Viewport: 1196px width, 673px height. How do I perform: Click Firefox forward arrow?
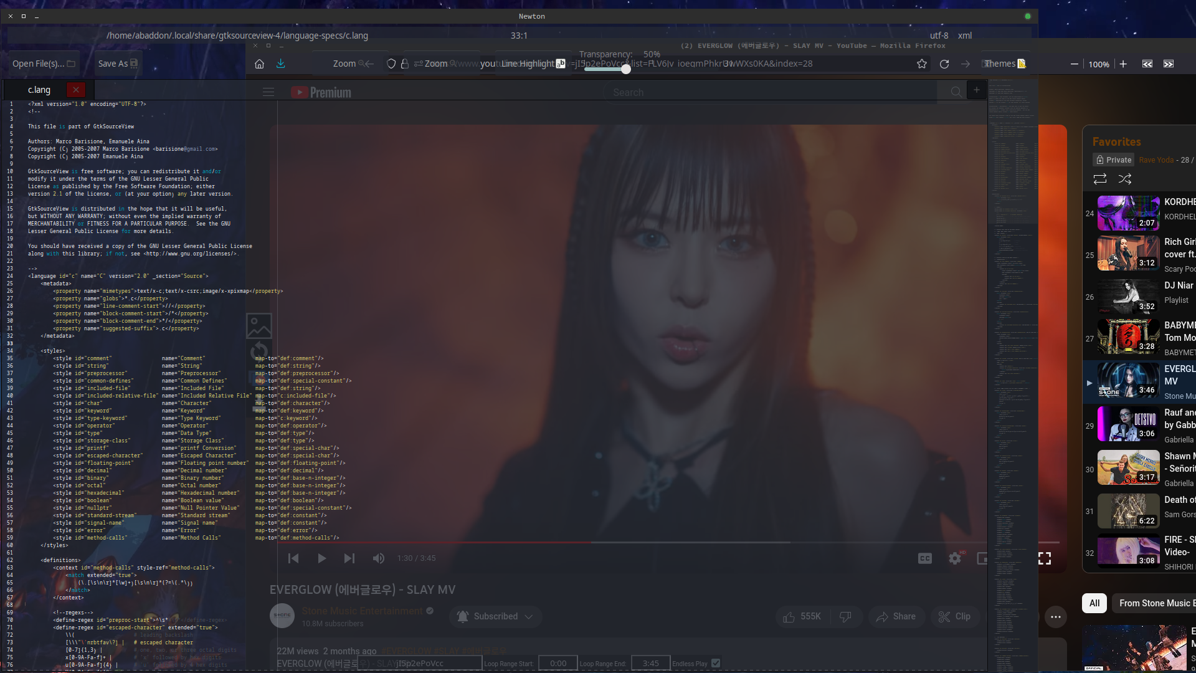click(966, 64)
